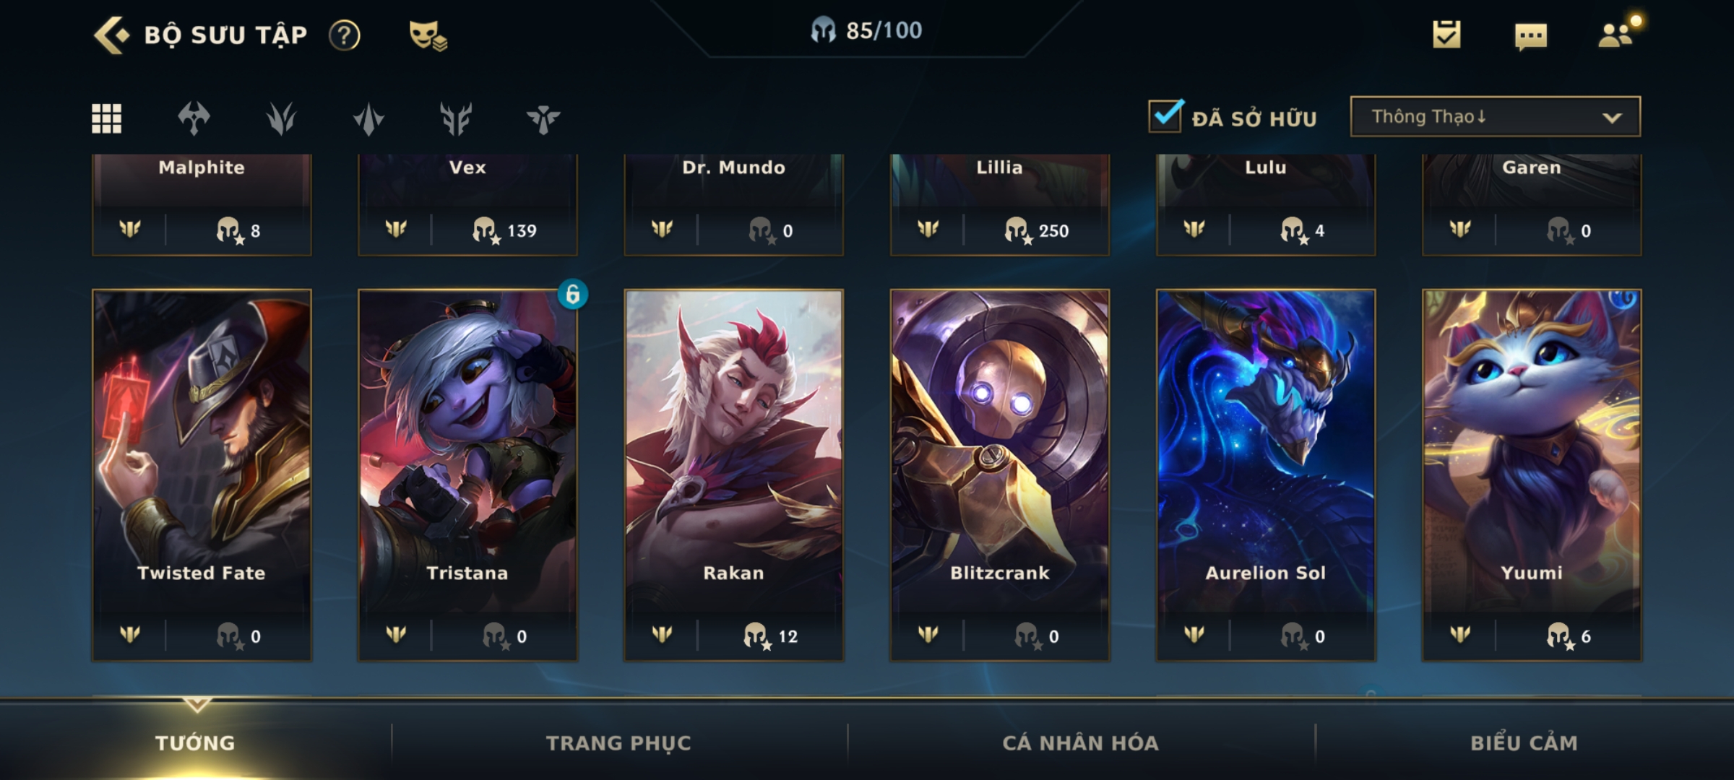Filter champions by the last role icon
Screen dimensions: 1734x780
pyautogui.click(x=543, y=118)
